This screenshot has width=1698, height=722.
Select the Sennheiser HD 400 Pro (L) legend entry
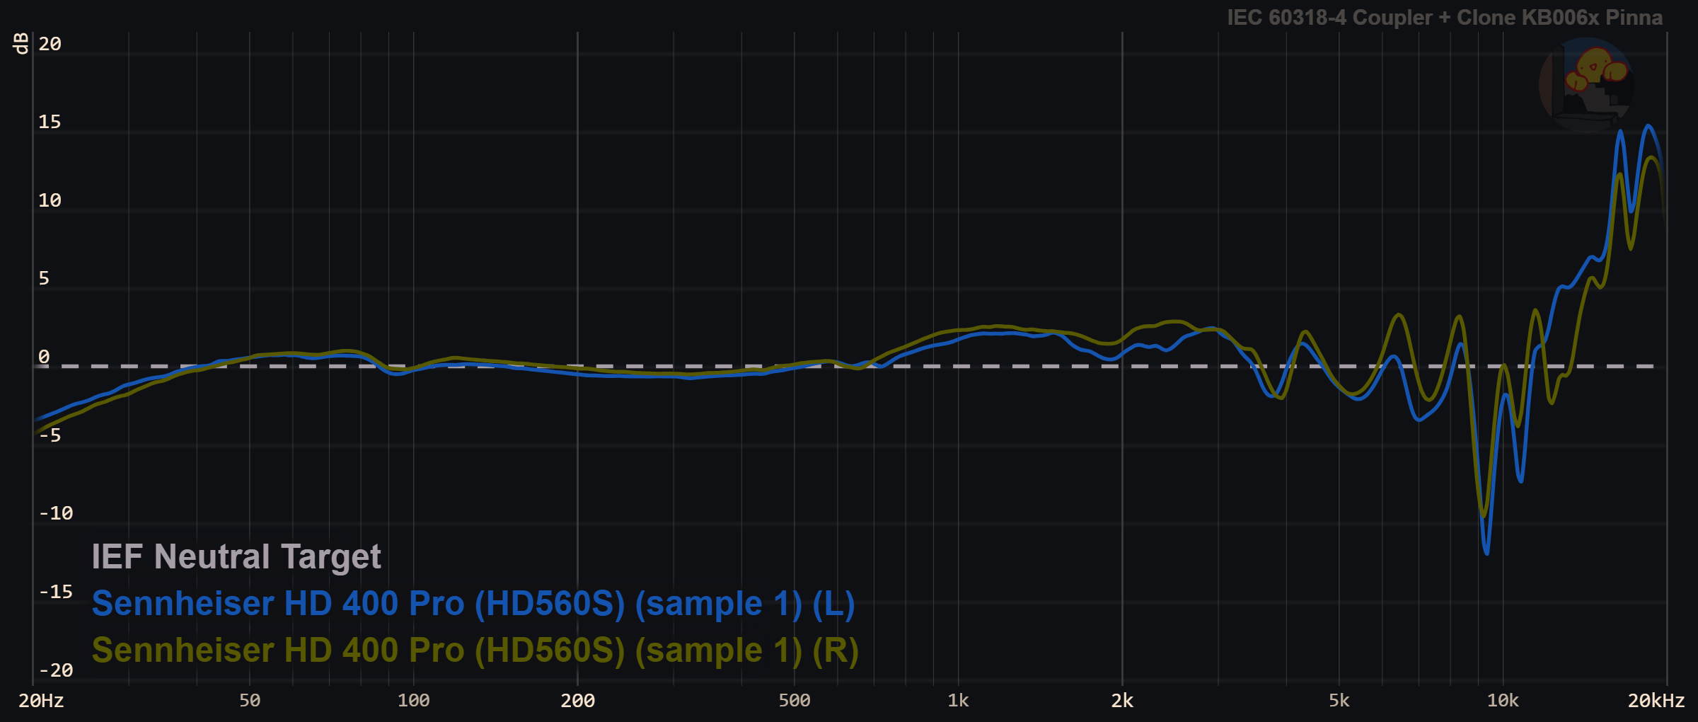tap(473, 604)
